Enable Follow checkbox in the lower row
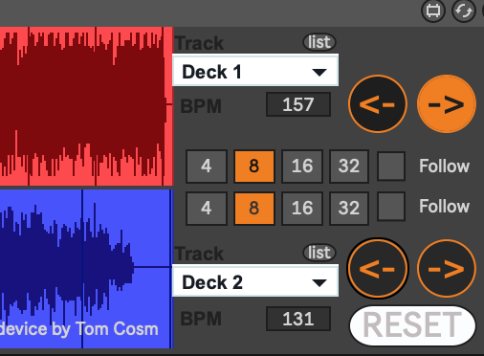The image size is (484, 356). click(391, 207)
